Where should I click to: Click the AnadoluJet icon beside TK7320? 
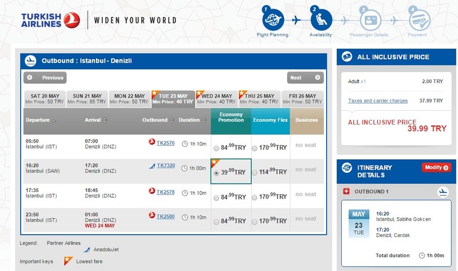click(152, 166)
